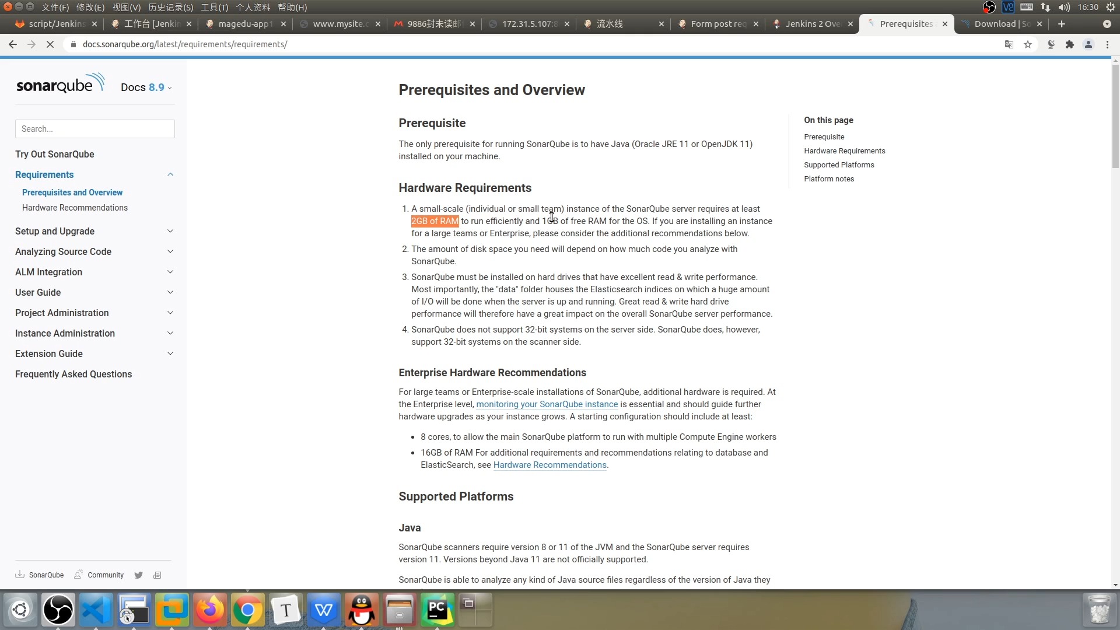
Task: Launch PyCharm from dock
Action: 437,610
